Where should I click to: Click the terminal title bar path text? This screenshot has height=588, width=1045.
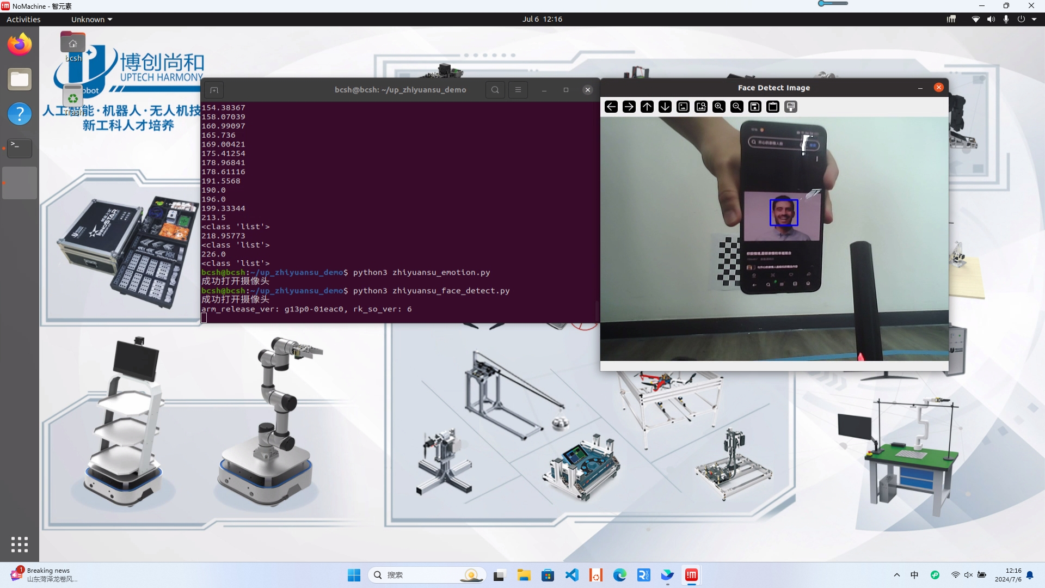pyautogui.click(x=400, y=90)
